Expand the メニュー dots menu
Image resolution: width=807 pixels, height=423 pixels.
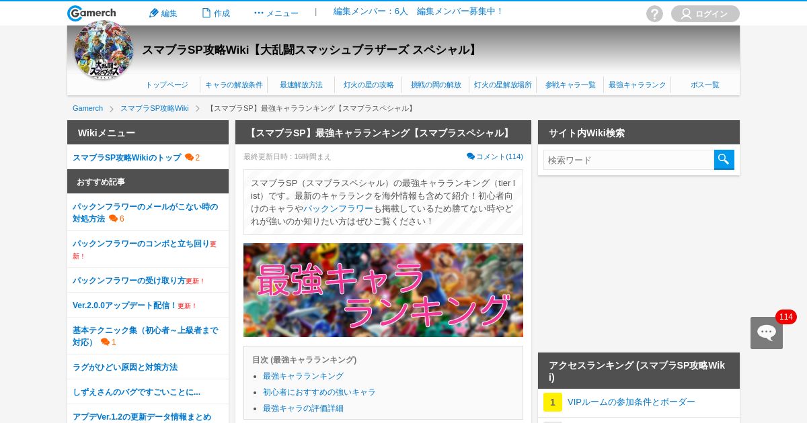(276, 13)
